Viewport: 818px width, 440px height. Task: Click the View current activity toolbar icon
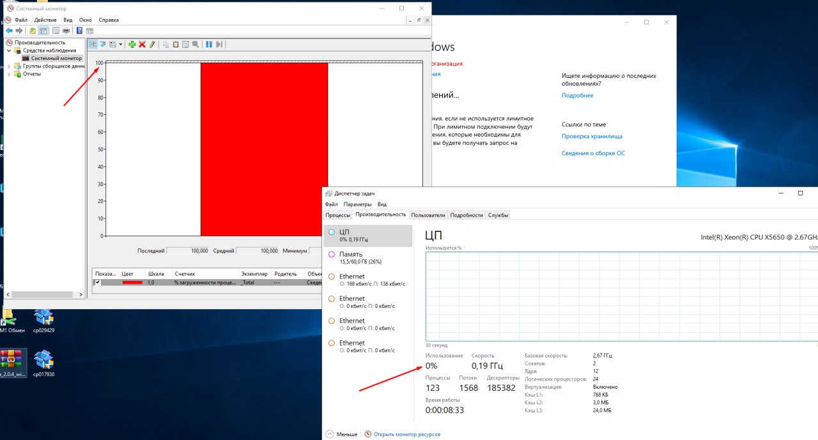[93, 44]
